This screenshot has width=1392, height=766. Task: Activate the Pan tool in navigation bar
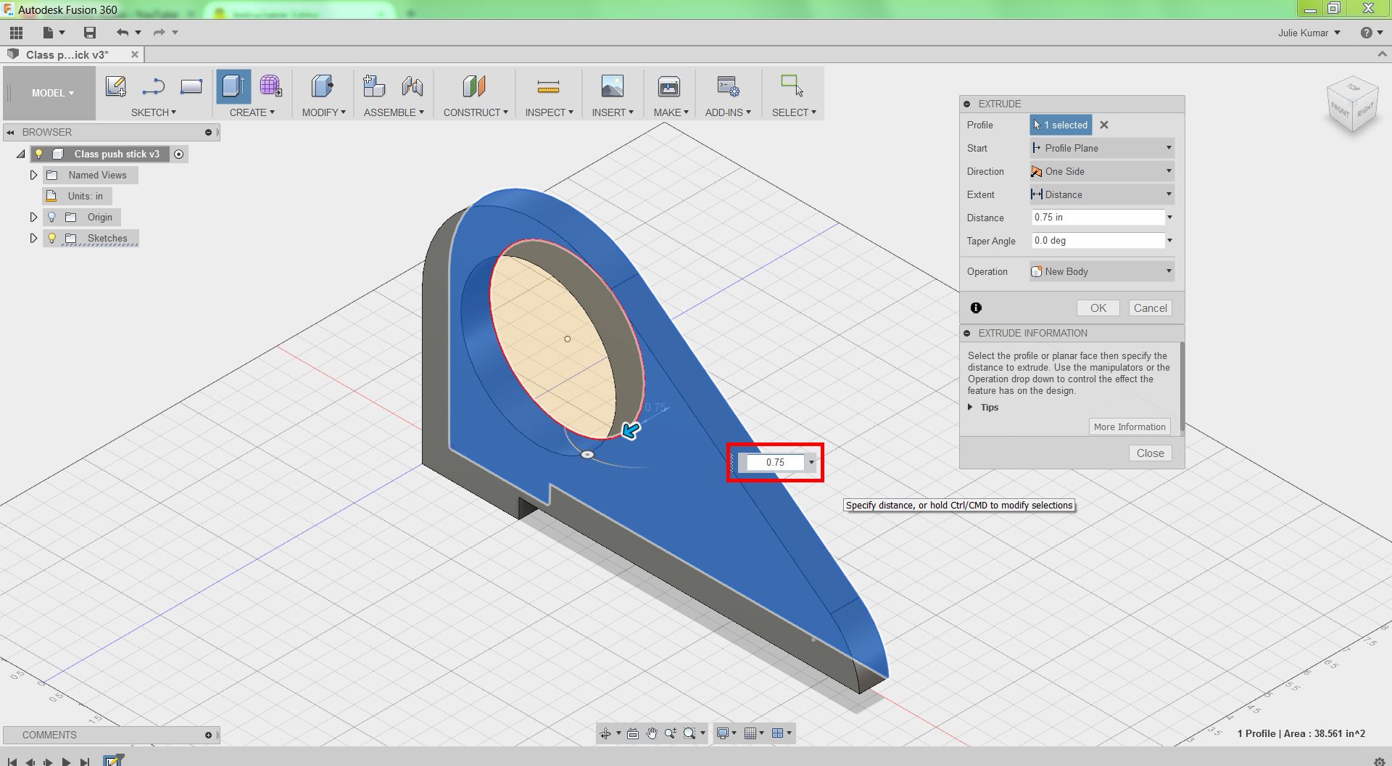pos(650,733)
